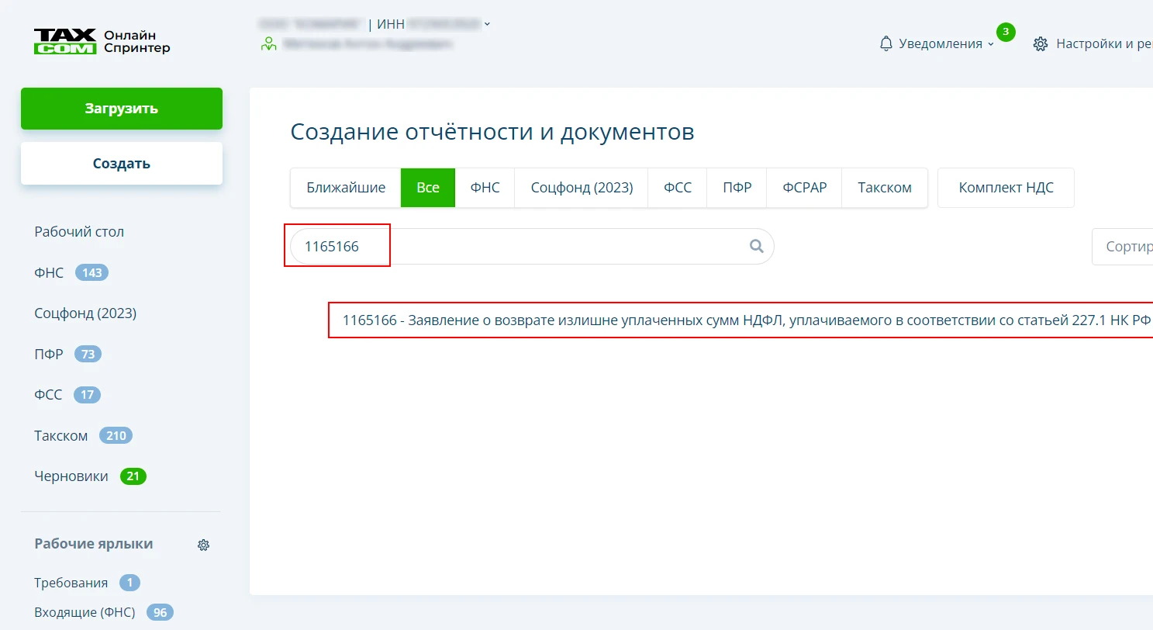1153x630 pixels.
Task: Click the search field containing 1165166
Action: click(520, 247)
